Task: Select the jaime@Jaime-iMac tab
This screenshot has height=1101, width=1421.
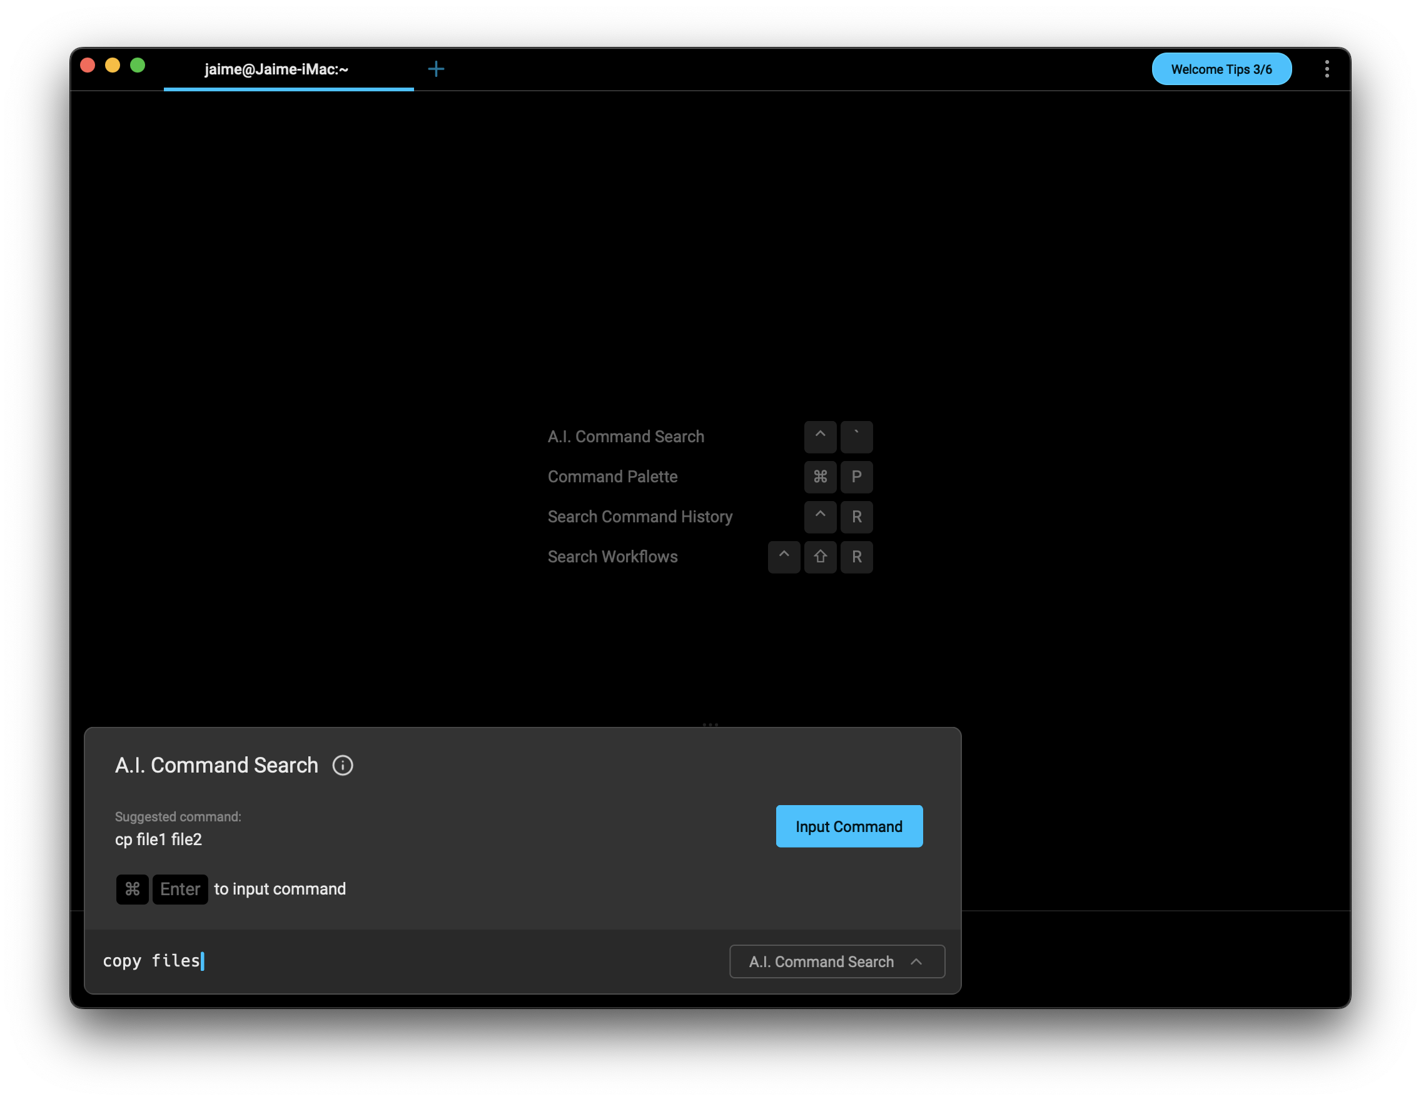Action: [x=277, y=69]
